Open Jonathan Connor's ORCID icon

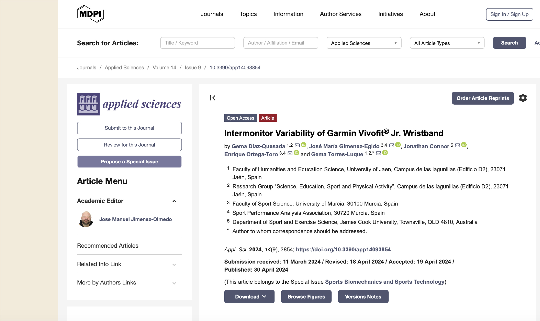tap(464, 145)
